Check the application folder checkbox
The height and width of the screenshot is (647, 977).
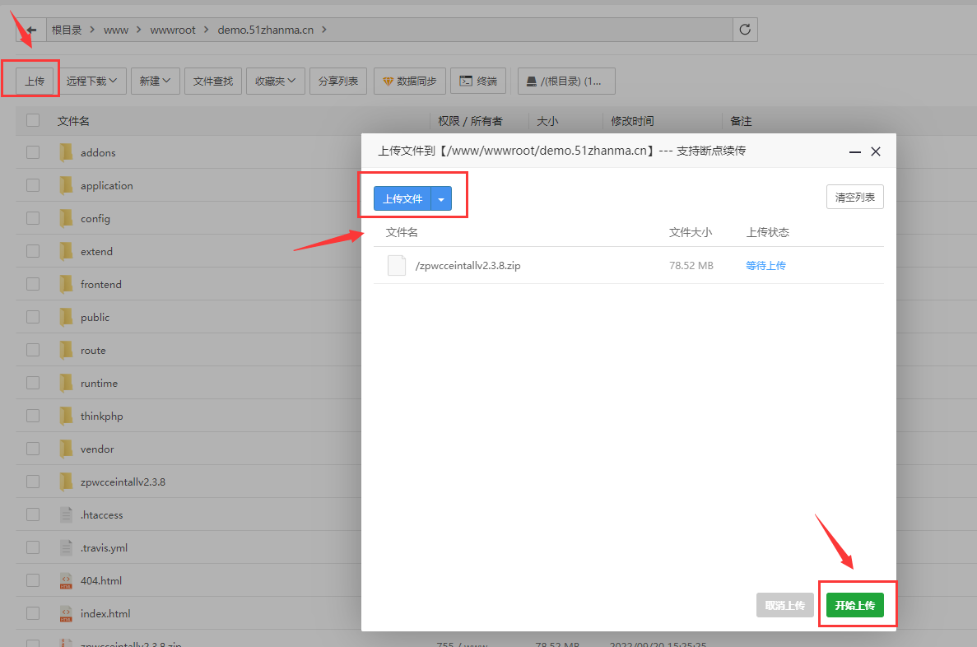[33, 185]
